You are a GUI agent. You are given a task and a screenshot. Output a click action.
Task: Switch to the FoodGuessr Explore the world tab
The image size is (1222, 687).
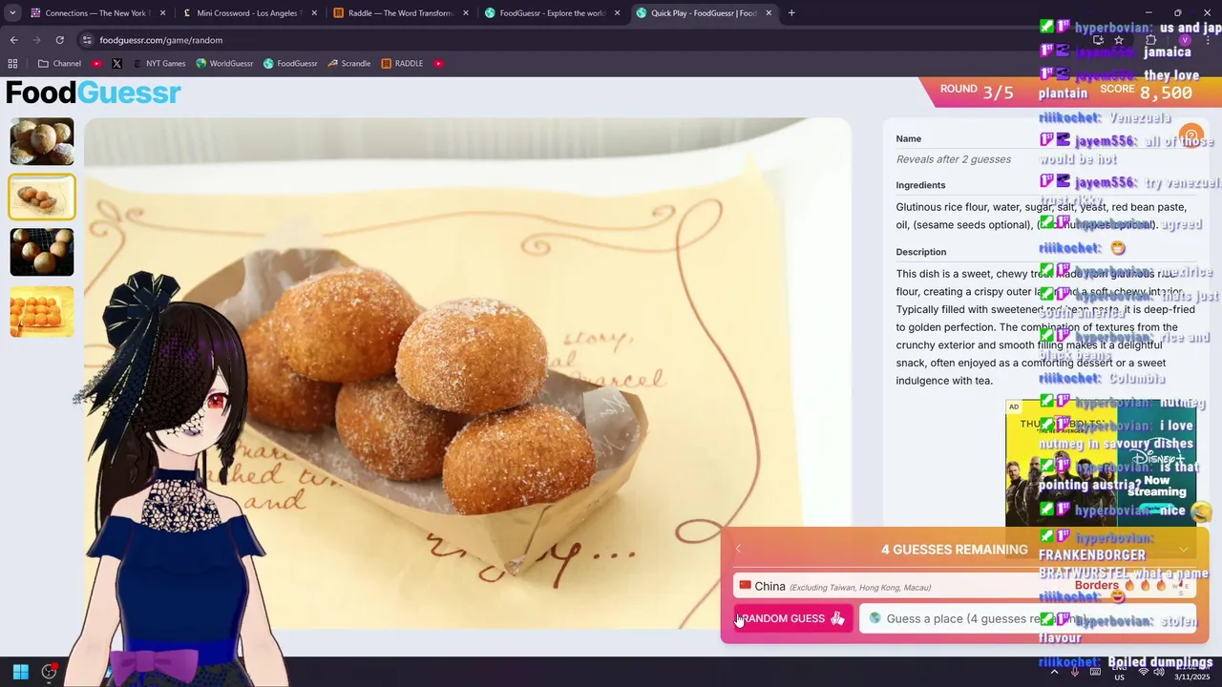(x=552, y=13)
